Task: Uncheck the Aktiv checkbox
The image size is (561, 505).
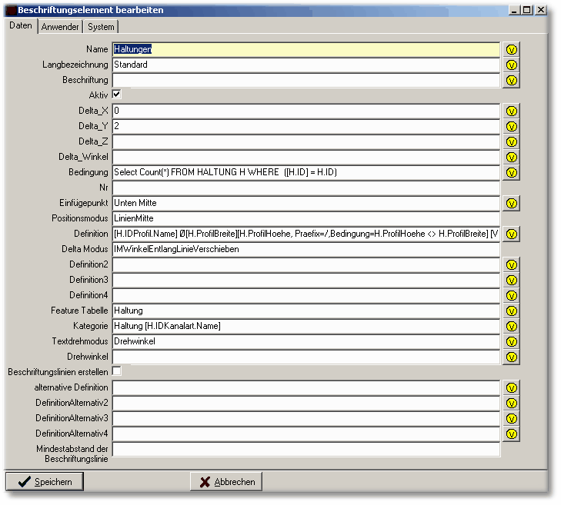Action: 117,95
